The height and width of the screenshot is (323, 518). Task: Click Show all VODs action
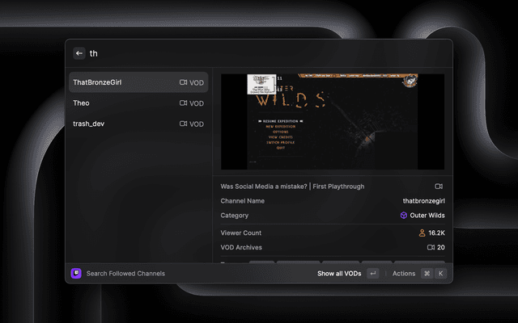point(339,274)
